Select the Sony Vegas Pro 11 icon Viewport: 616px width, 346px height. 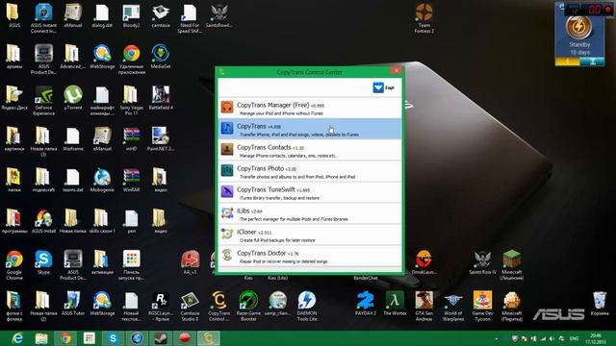point(131,101)
